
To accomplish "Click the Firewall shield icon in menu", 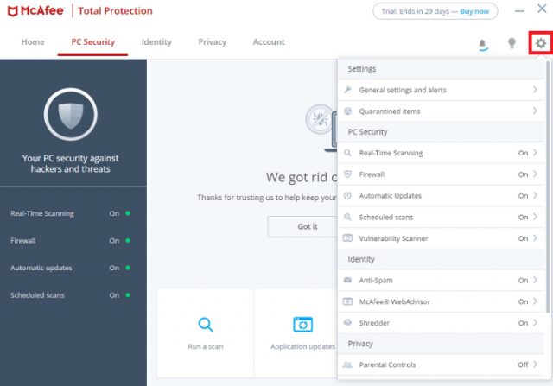I will tap(347, 174).
